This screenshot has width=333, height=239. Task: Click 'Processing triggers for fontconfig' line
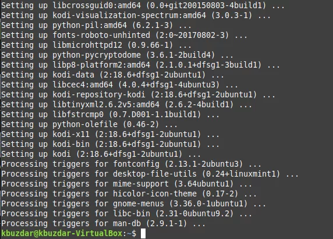131,164
